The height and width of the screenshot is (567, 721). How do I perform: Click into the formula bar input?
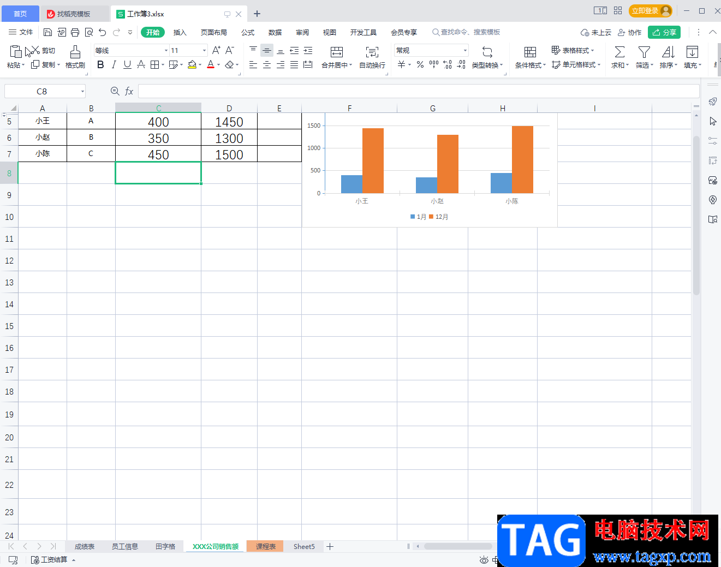pyautogui.click(x=419, y=91)
